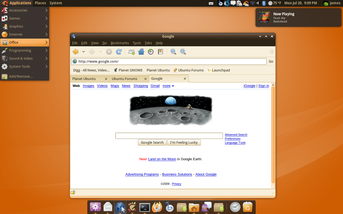This screenshot has width=343, height=214.
Task: Expand Google's 'more' services dropdown
Action: click(168, 86)
